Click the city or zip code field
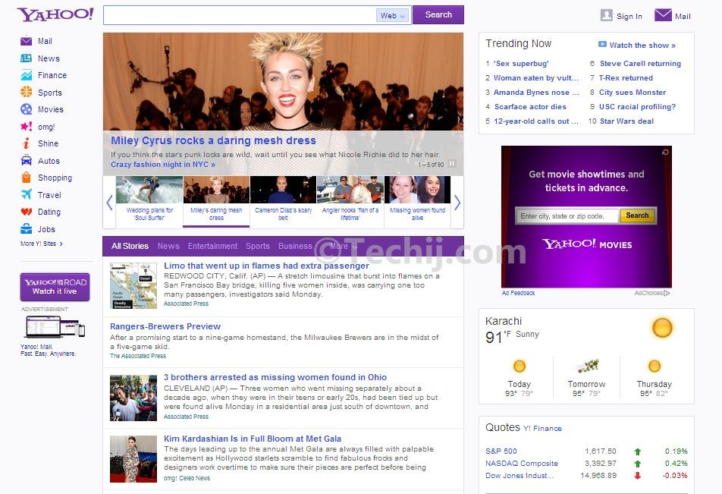The width and height of the screenshot is (722, 494). (x=567, y=216)
